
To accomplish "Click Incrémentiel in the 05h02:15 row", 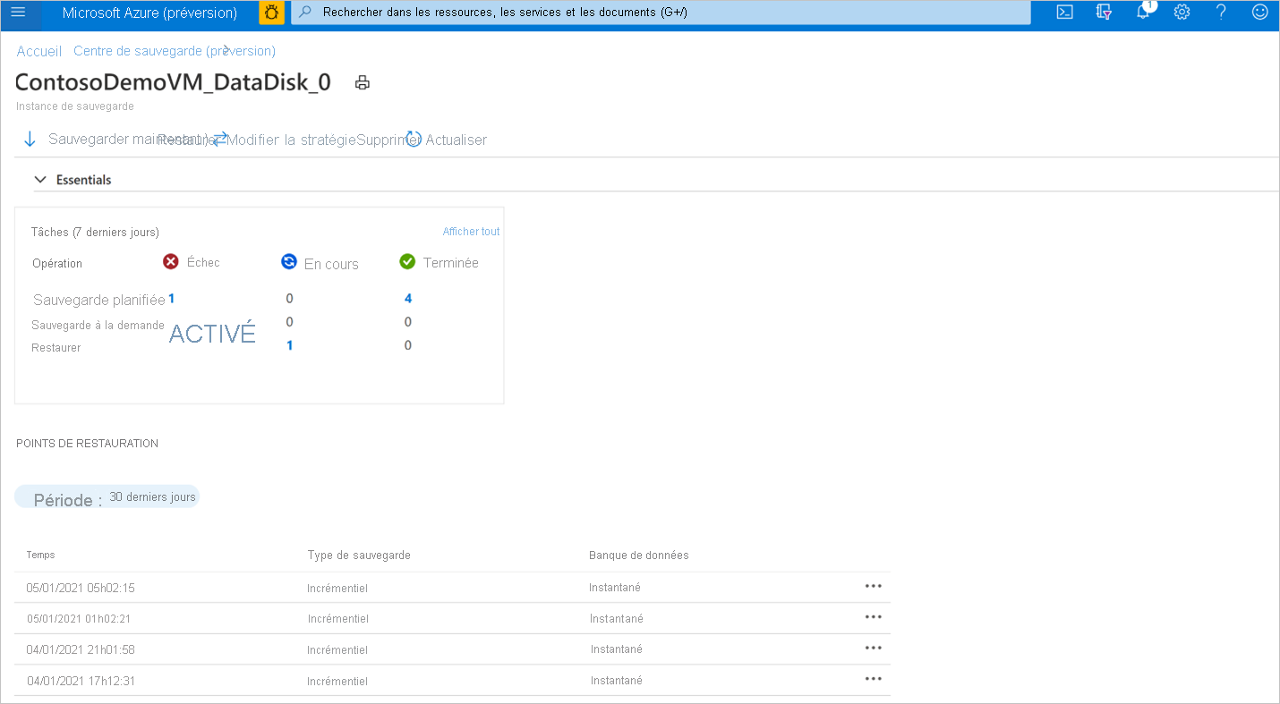I will click(x=337, y=588).
